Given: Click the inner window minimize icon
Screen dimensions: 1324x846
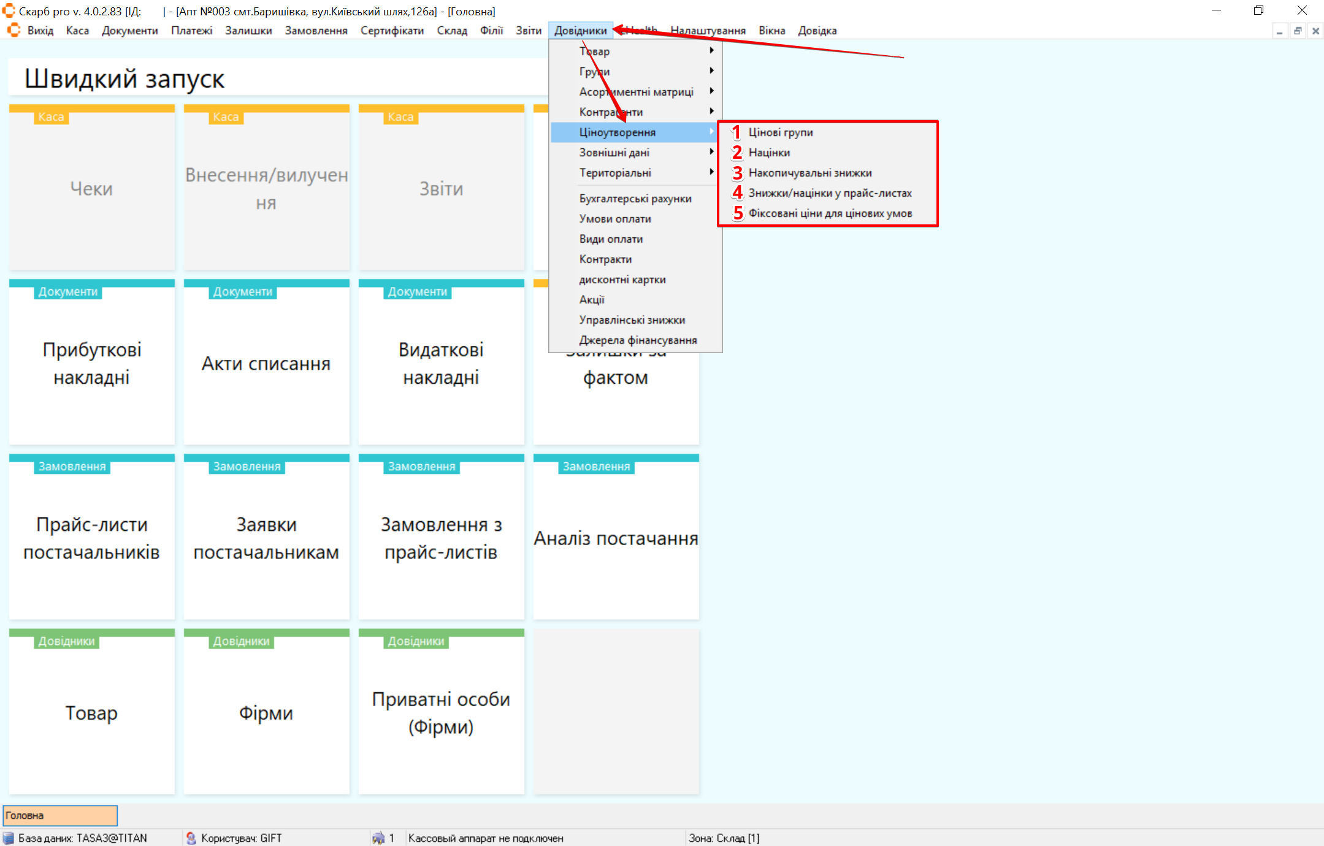Looking at the screenshot, I should click(x=1279, y=31).
